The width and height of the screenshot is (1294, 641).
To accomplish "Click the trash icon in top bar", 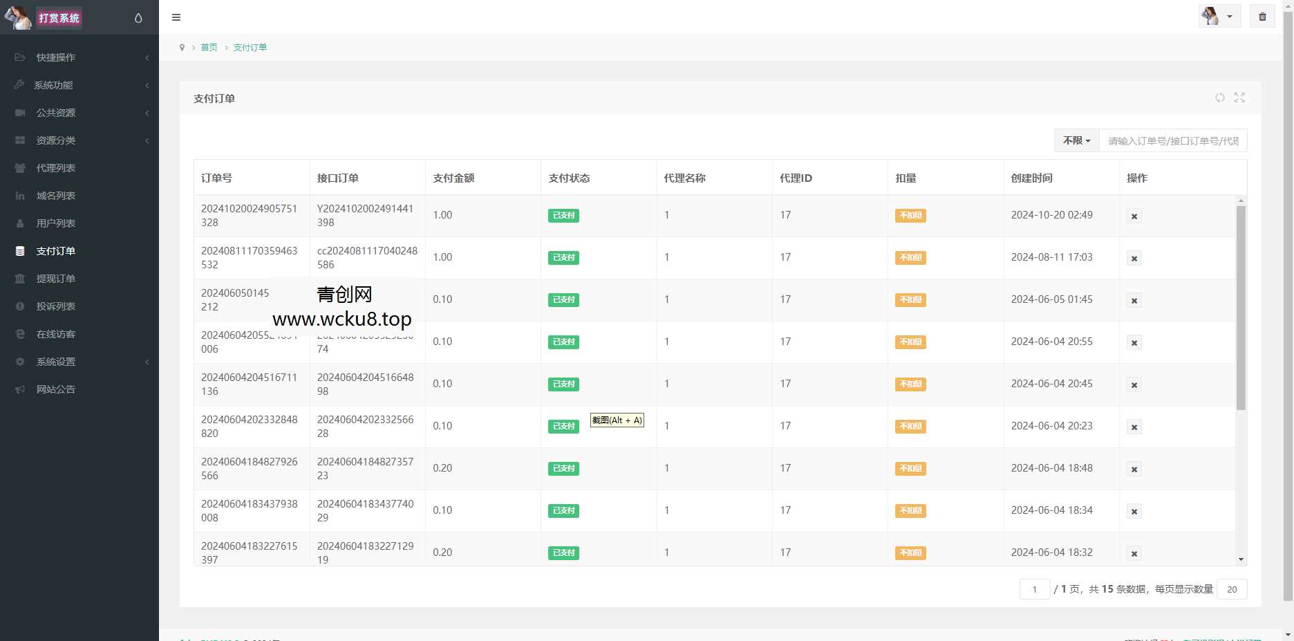I will pyautogui.click(x=1262, y=17).
